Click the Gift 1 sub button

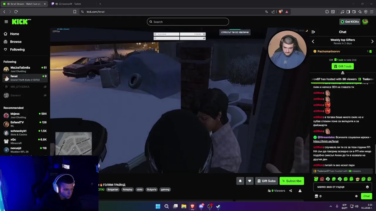coord(343,66)
